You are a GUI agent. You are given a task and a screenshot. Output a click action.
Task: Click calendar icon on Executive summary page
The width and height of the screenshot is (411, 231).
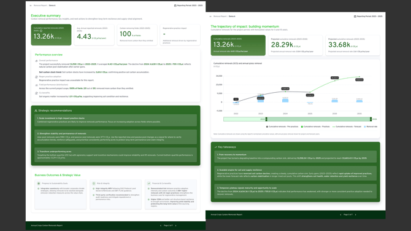click(175, 6)
